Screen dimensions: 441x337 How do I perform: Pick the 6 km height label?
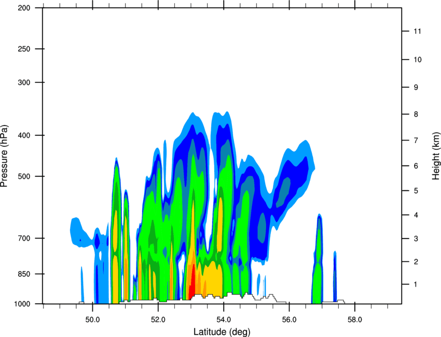click(416, 166)
